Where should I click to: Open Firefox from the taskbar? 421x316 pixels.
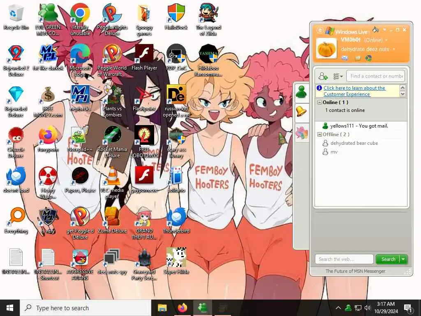182,308
